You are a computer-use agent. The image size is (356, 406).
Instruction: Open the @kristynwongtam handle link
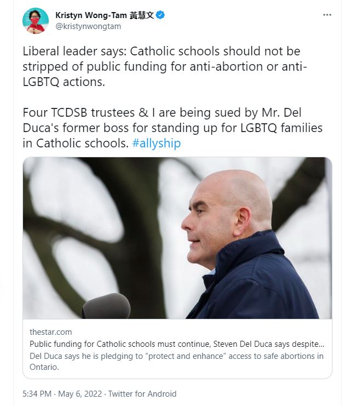pyautogui.click(x=88, y=26)
